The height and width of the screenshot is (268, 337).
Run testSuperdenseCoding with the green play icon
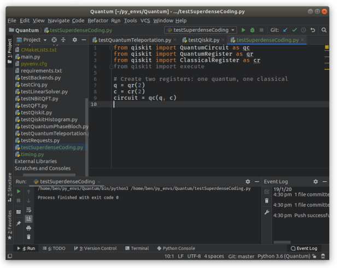[243, 30]
